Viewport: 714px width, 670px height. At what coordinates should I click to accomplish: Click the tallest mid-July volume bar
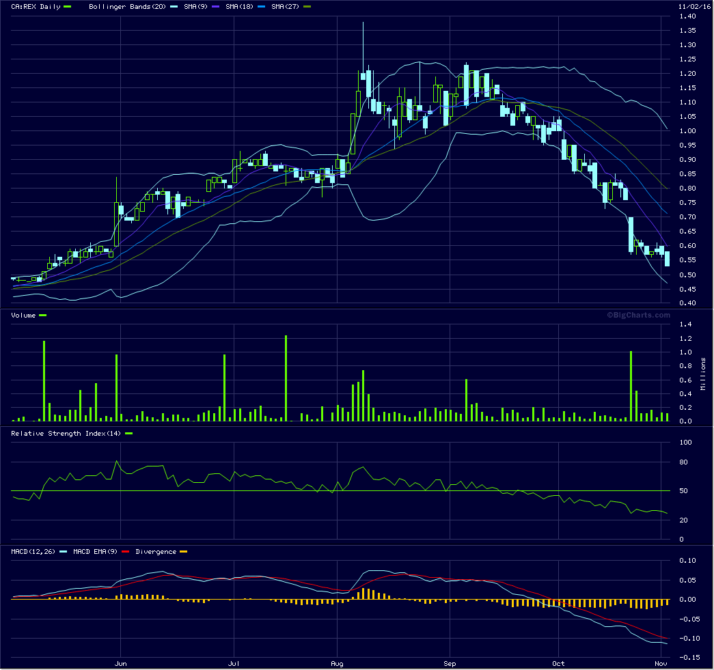(286, 378)
